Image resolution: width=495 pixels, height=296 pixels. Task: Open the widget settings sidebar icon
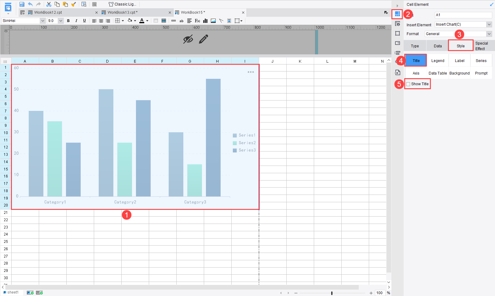click(398, 43)
